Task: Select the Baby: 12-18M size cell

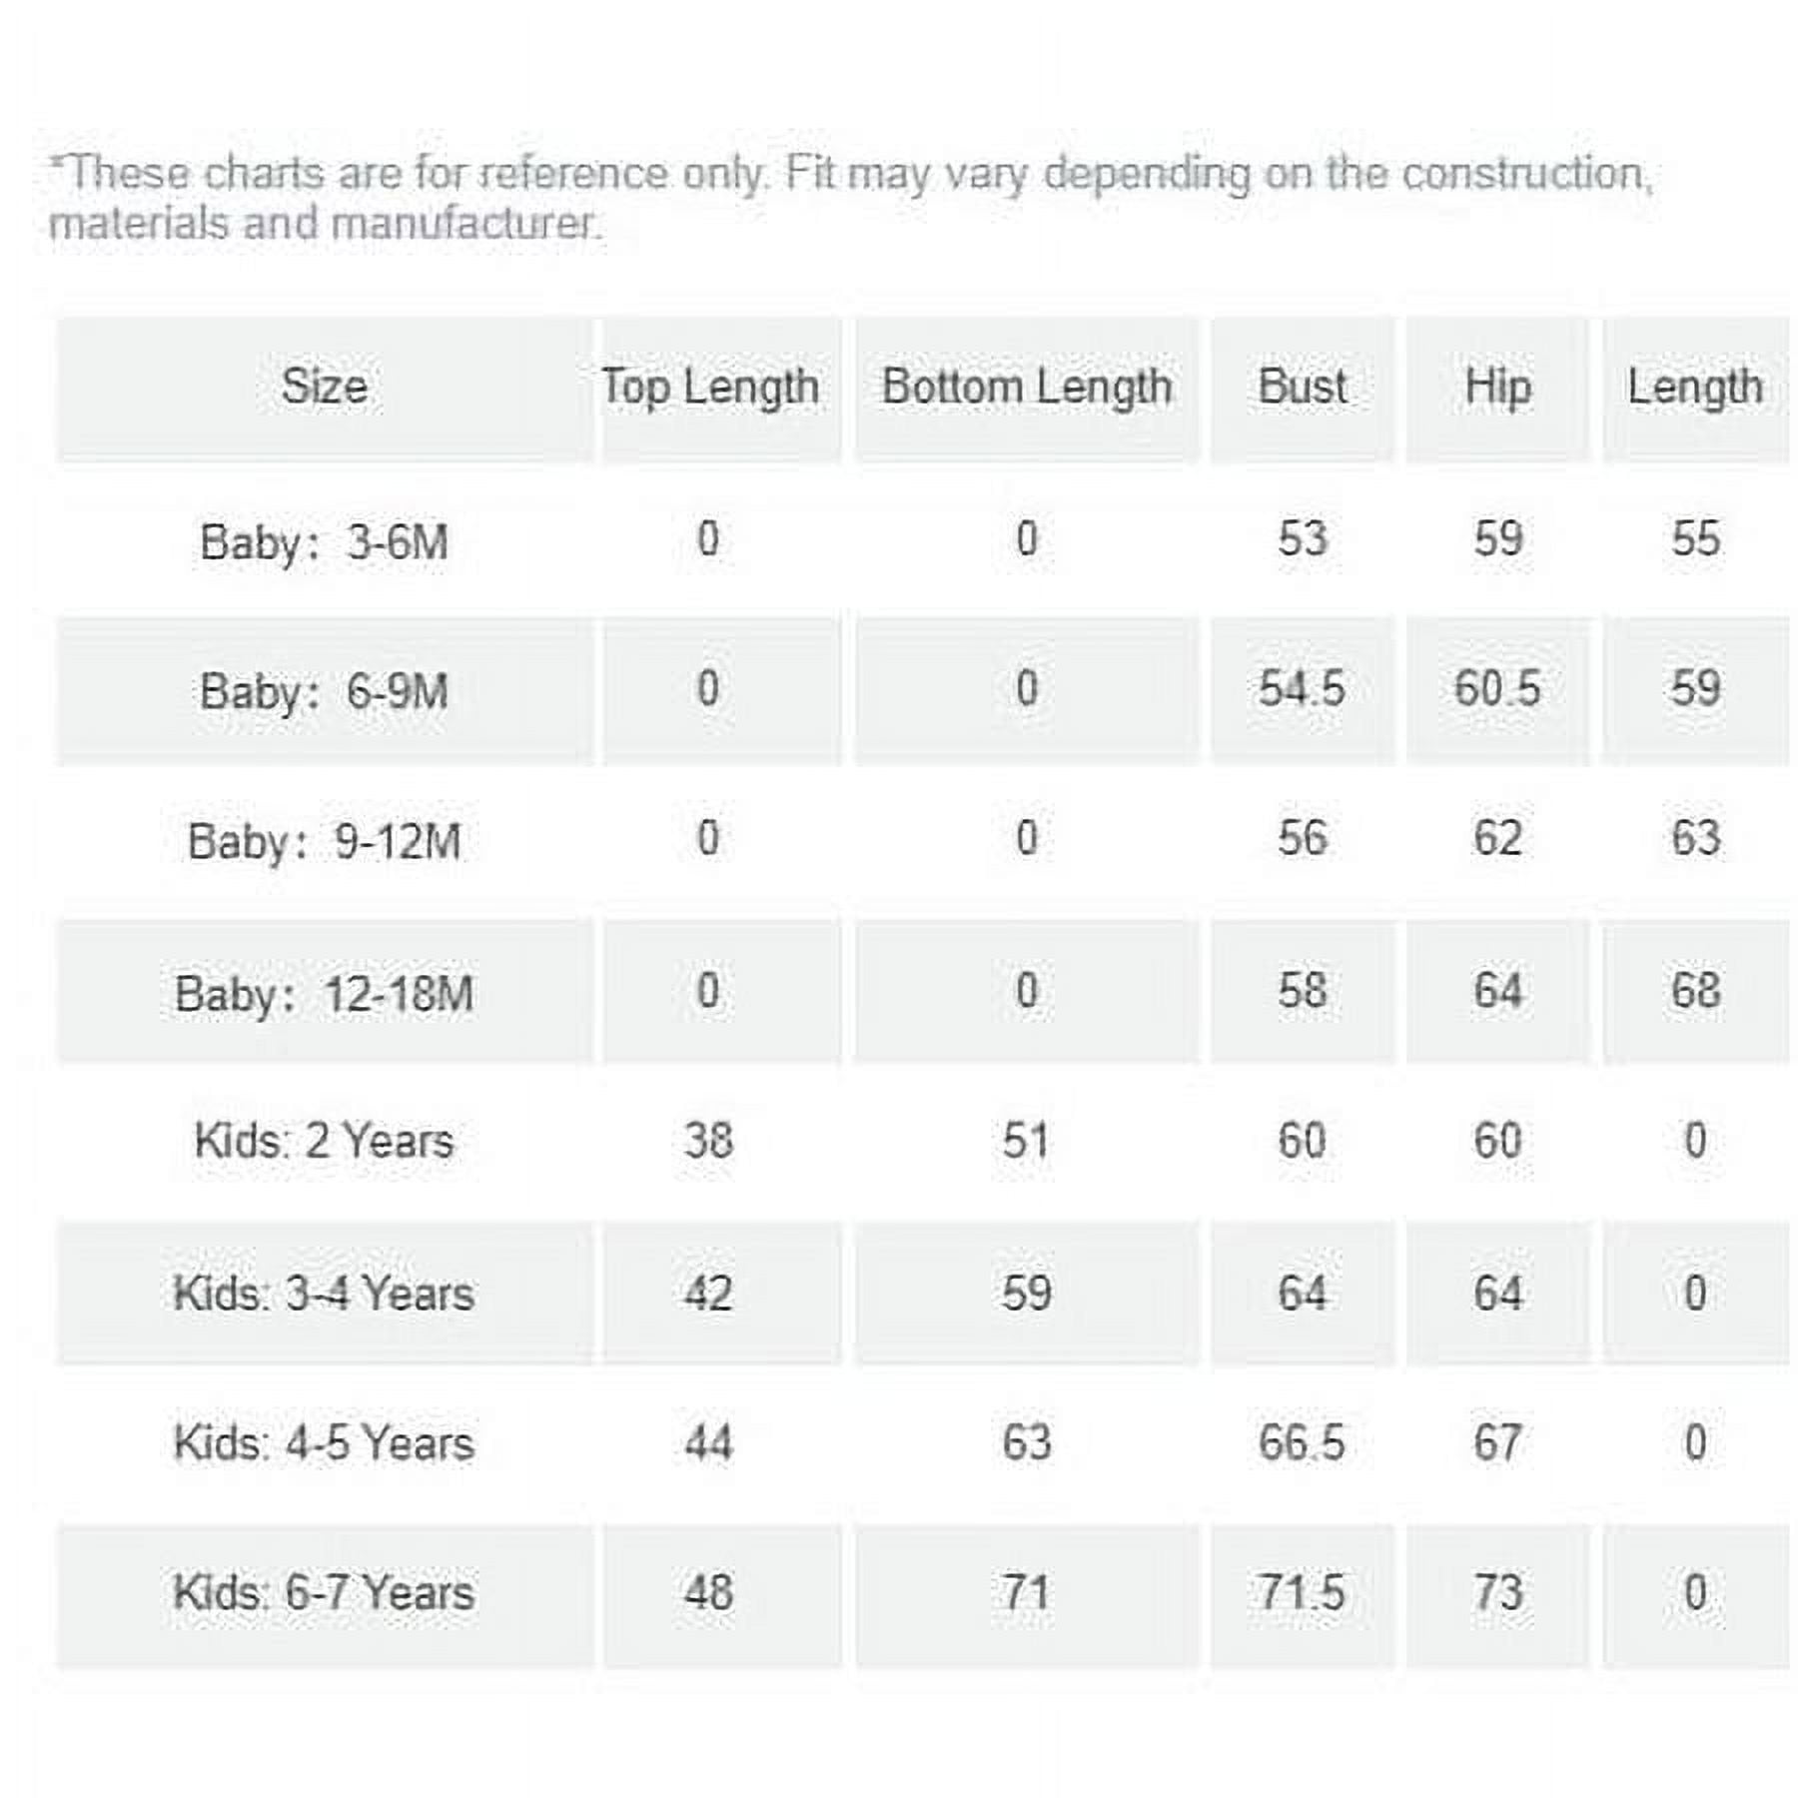Action: click(x=325, y=993)
